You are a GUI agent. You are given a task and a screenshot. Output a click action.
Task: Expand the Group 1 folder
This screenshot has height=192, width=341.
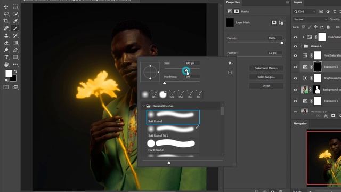302,46
